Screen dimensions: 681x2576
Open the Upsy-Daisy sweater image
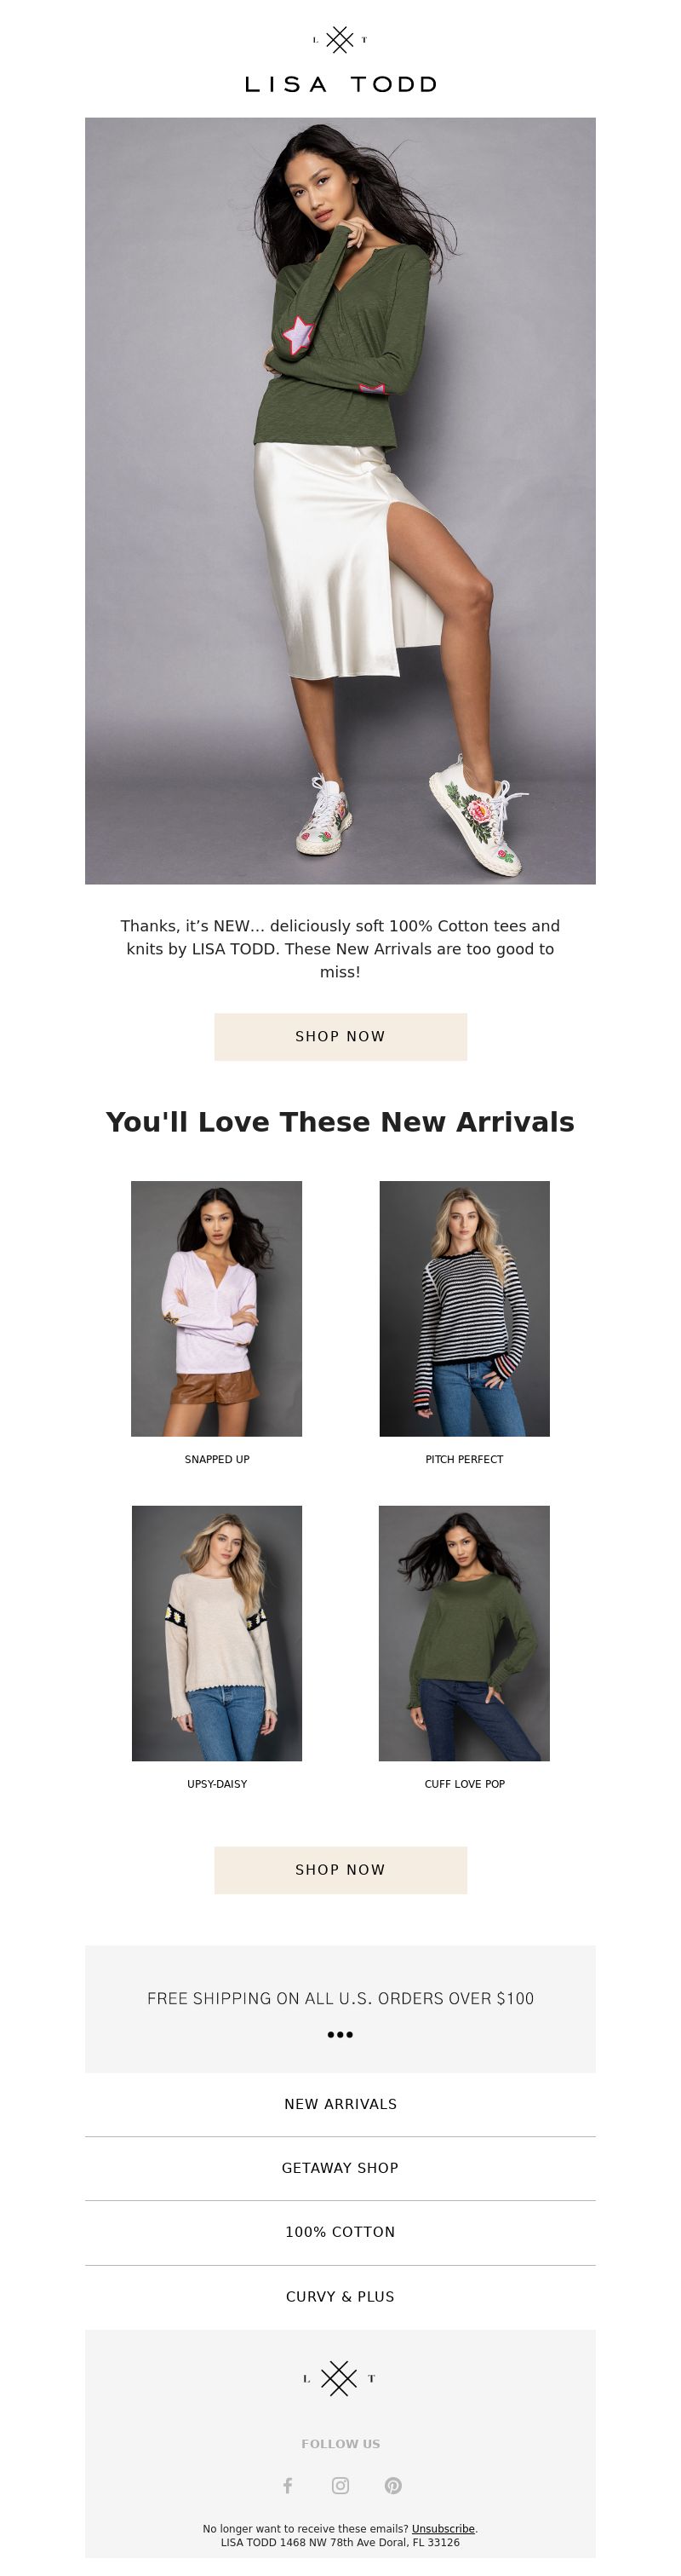click(217, 1633)
